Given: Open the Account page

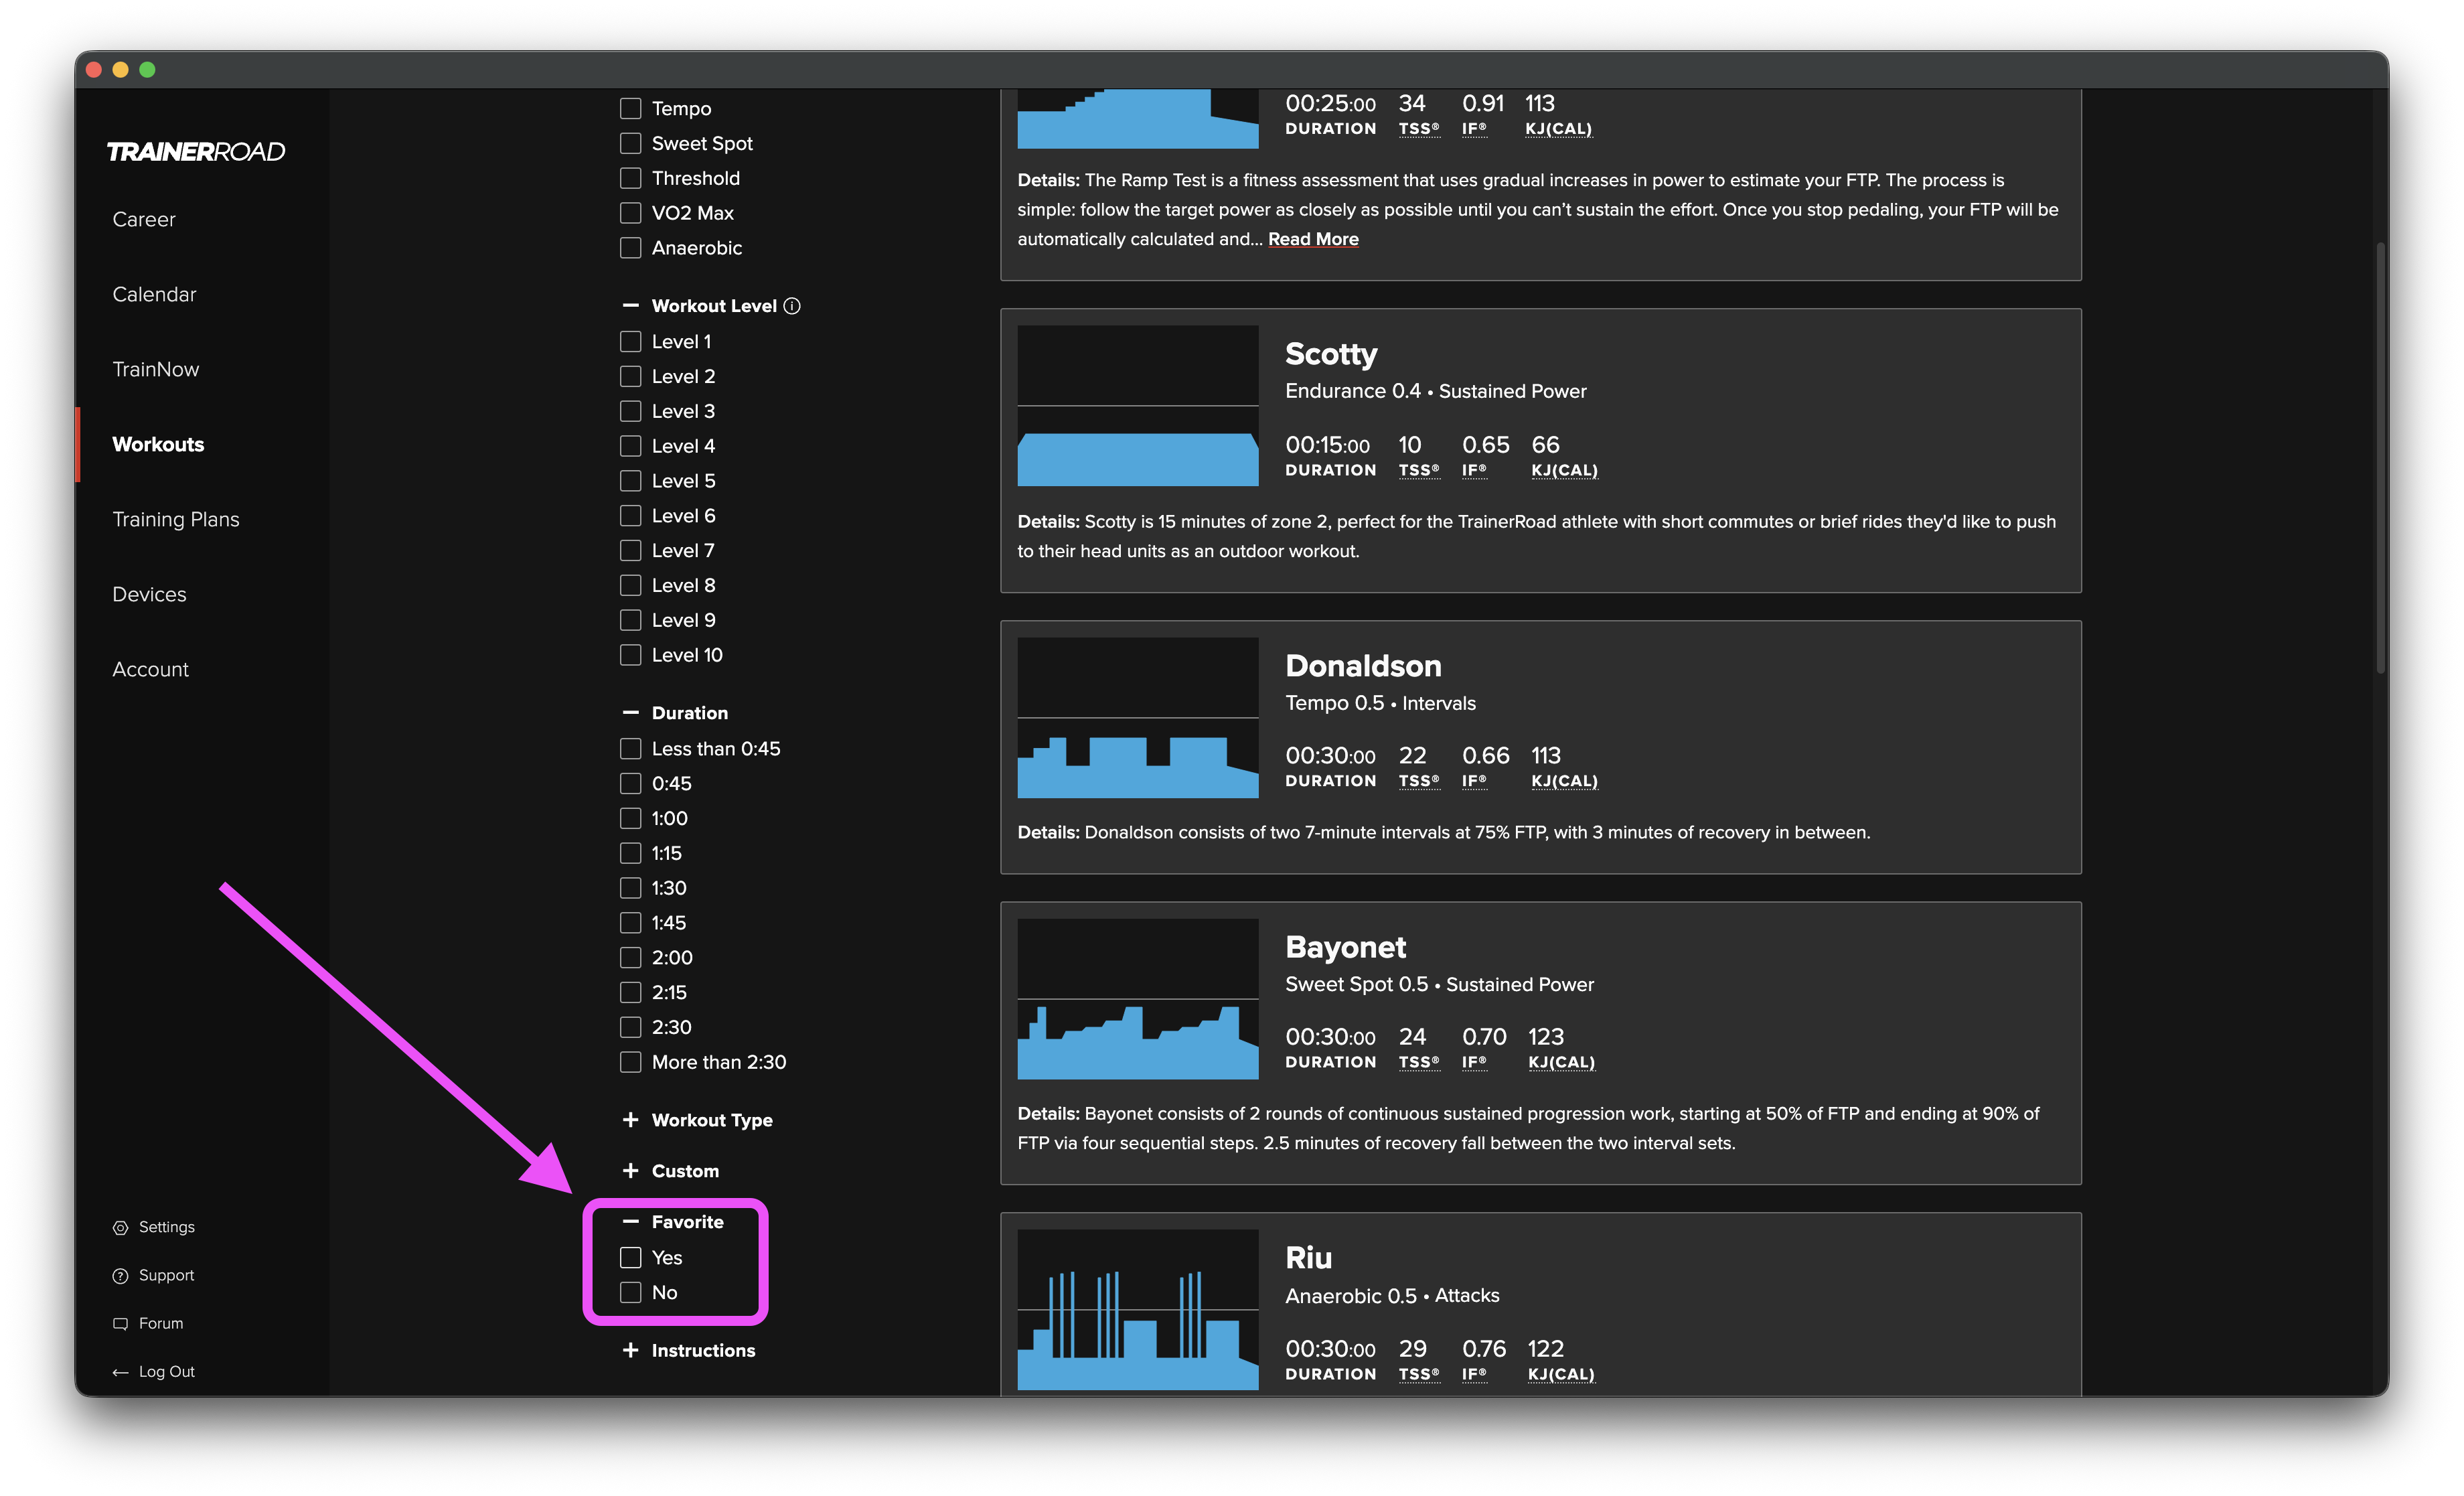Looking at the screenshot, I should 150,669.
